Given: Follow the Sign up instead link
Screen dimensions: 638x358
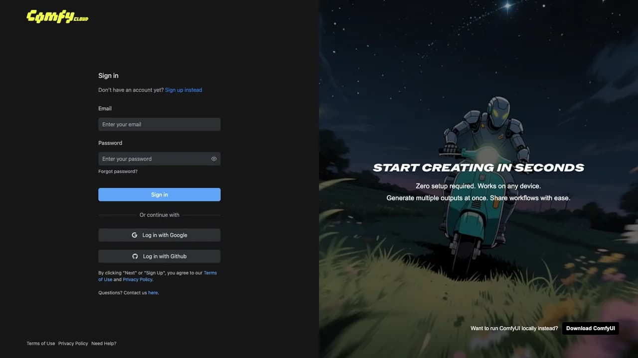Looking at the screenshot, I should click(183, 90).
